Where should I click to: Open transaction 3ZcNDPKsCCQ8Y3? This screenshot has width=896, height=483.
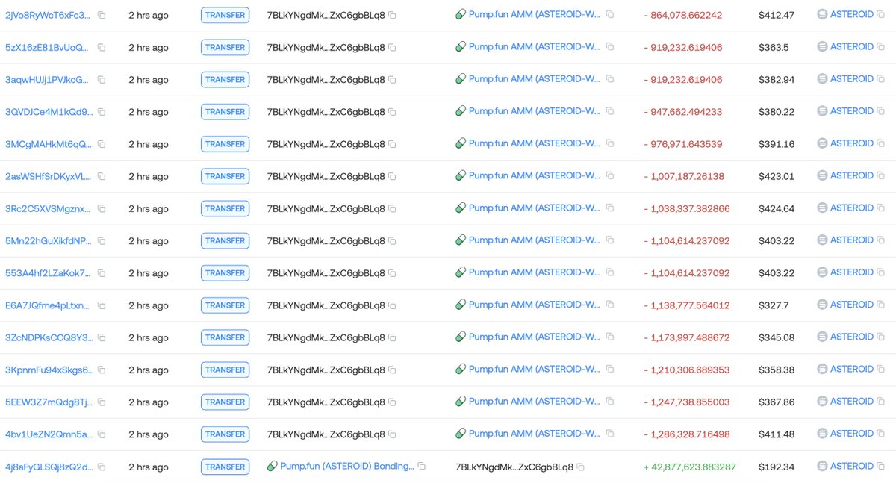pyautogui.click(x=49, y=337)
